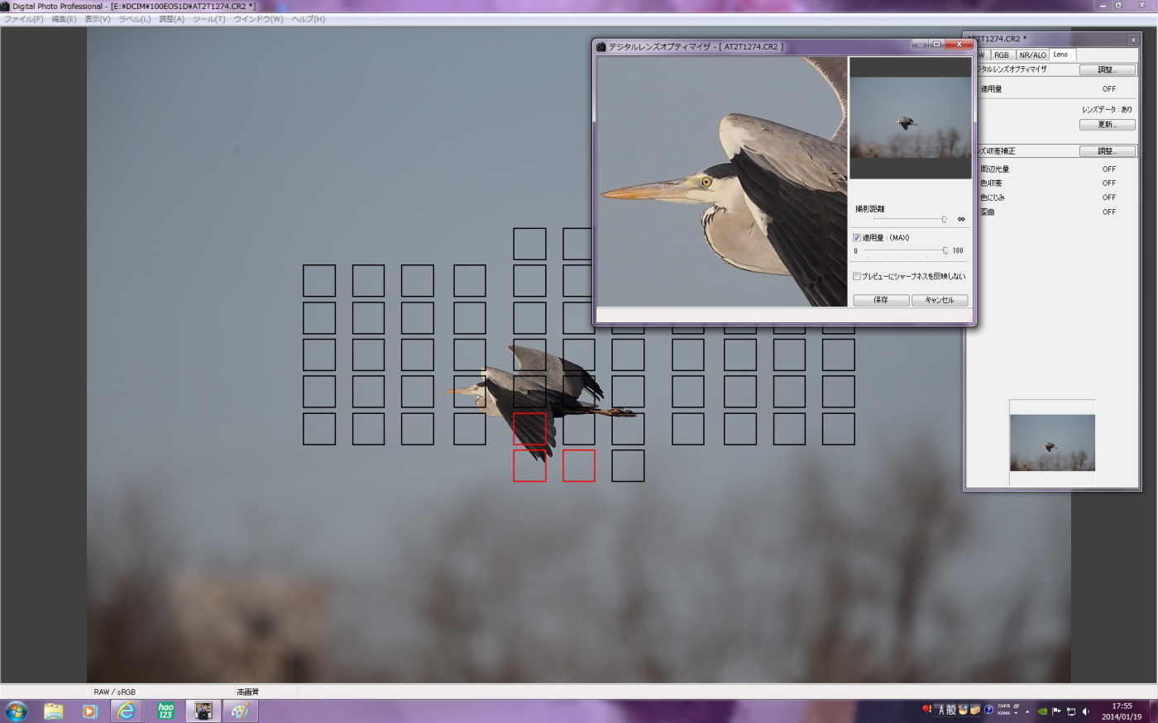The height and width of the screenshot is (723, 1158).
Task: Open the ツール(T) menu
Action: coord(208,19)
